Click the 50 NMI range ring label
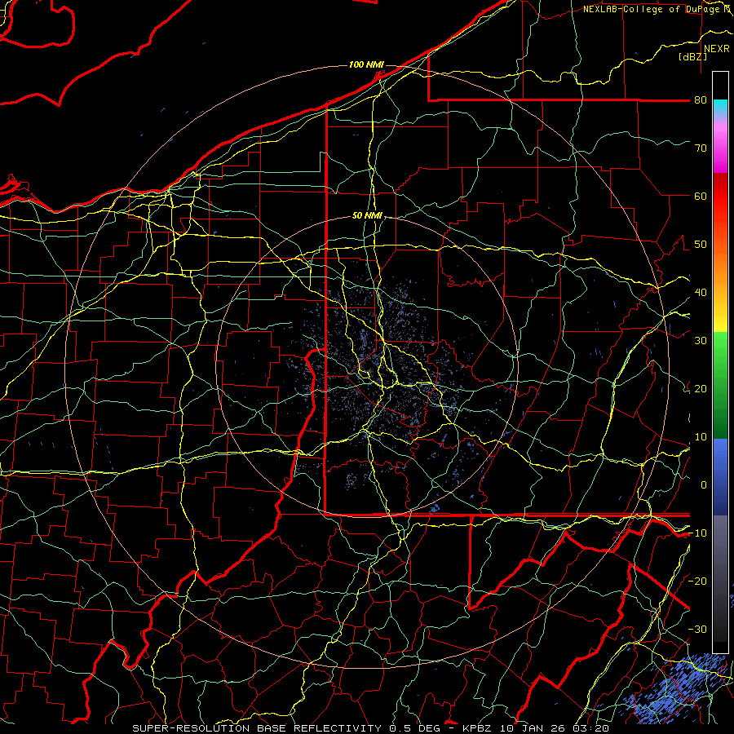 [368, 216]
